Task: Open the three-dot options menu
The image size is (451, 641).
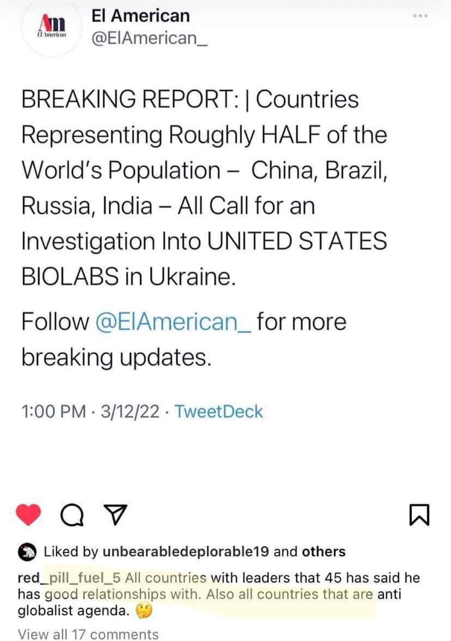Action: pos(420,16)
